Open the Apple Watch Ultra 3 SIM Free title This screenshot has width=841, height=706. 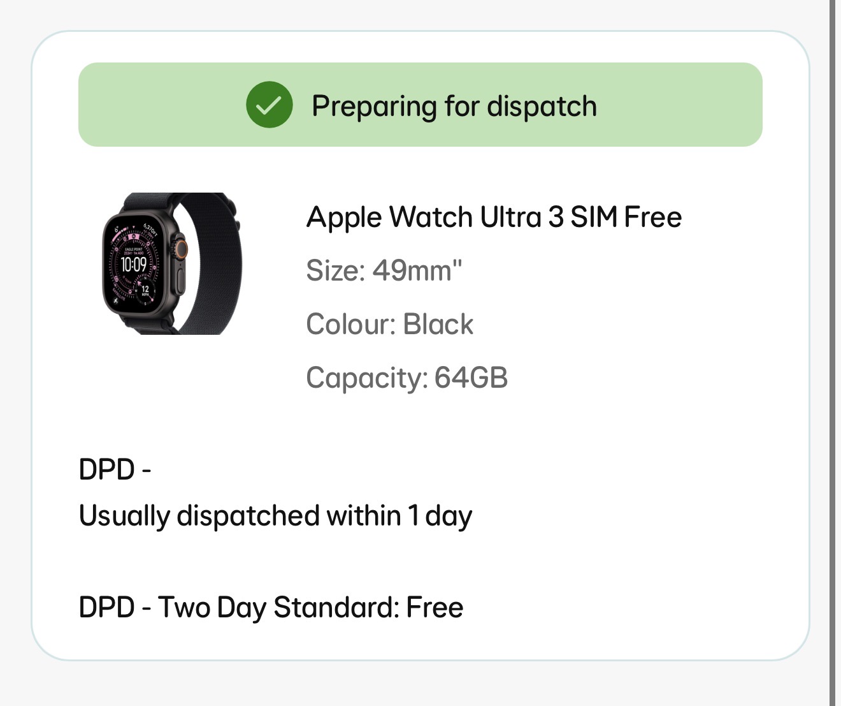point(494,217)
